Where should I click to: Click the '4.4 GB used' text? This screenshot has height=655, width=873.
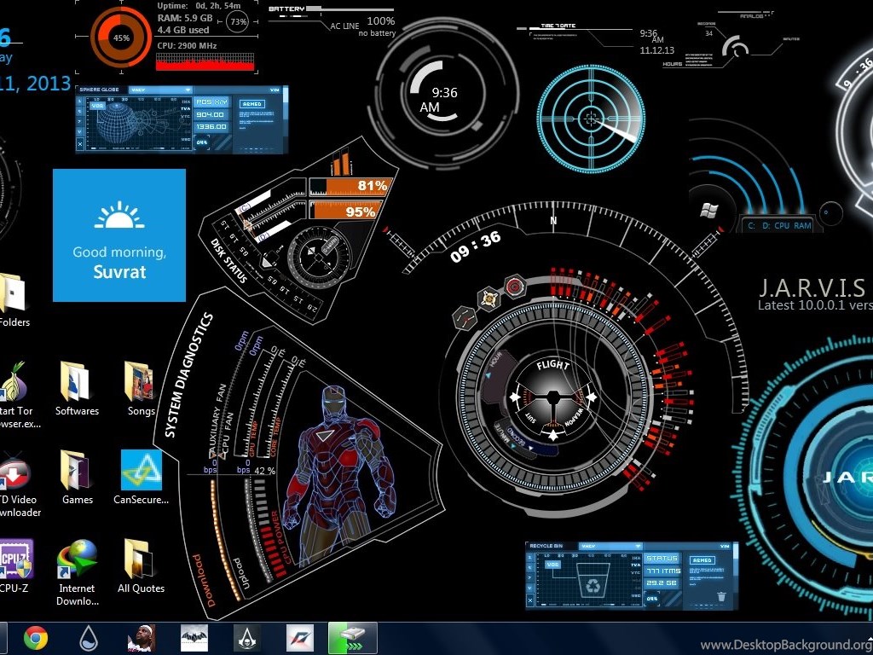click(183, 30)
